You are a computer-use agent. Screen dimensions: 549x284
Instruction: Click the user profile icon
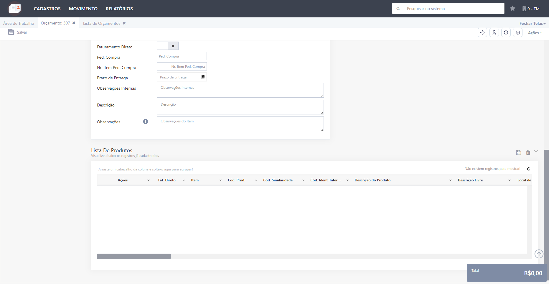tap(494, 32)
